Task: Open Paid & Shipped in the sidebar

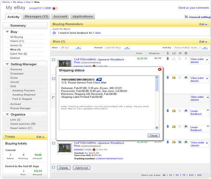Action: pos(22,99)
